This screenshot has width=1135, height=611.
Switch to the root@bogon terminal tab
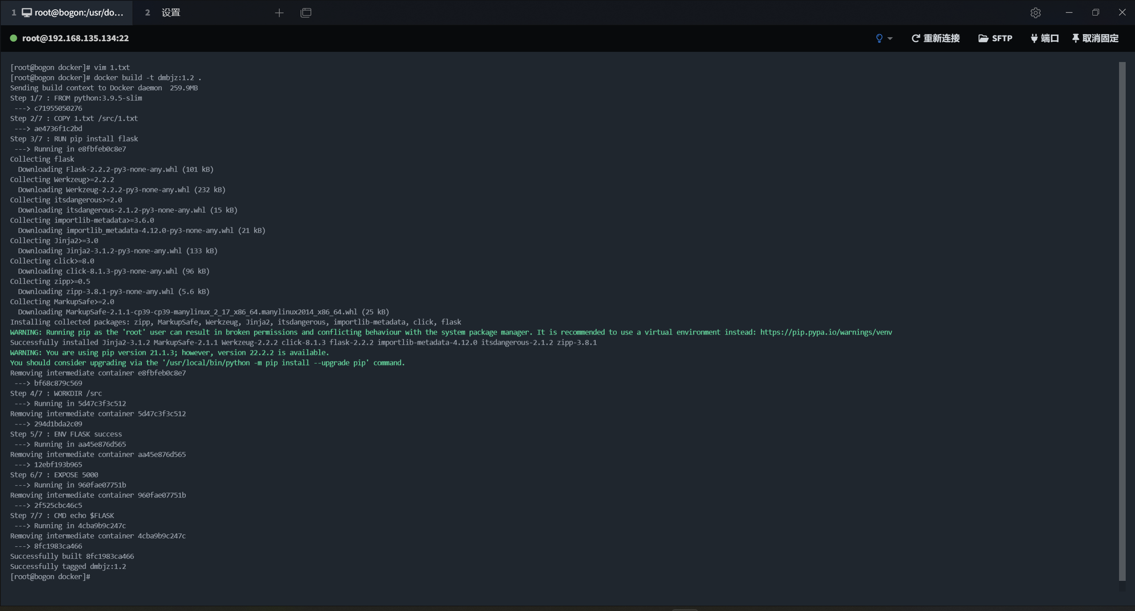(x=73, y=13)
